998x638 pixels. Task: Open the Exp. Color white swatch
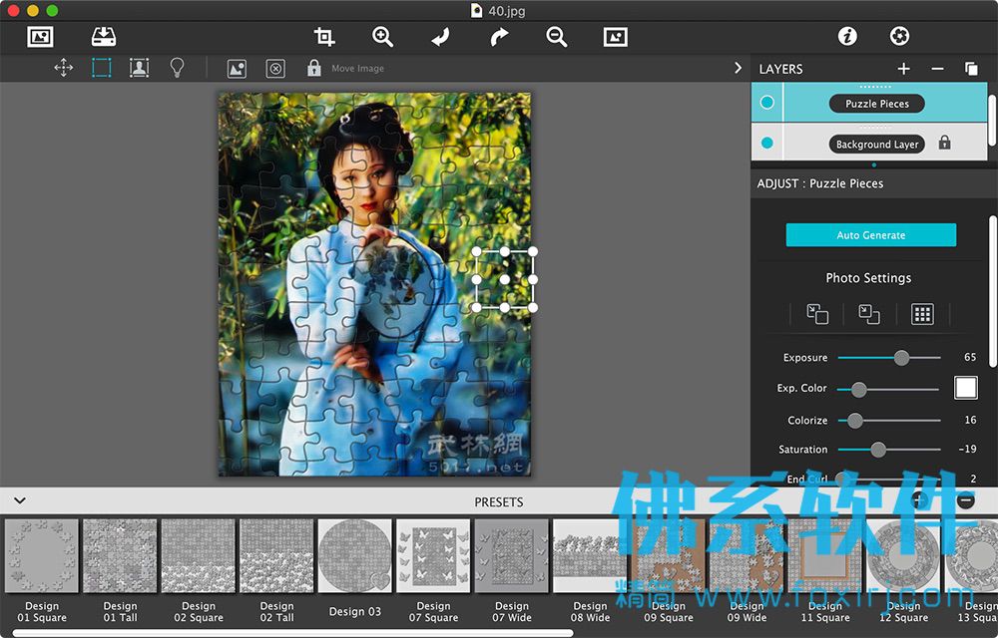point(965,388)
